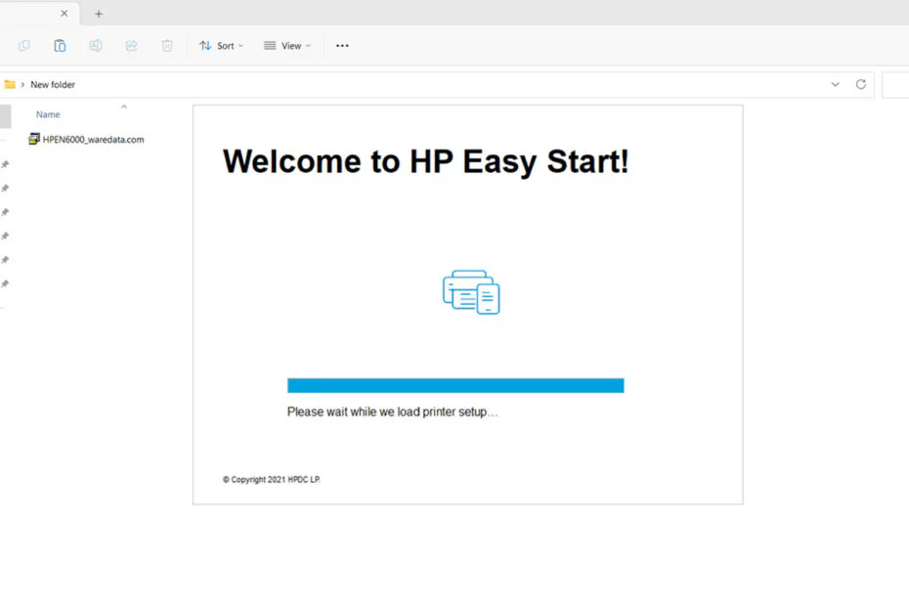Image resolution: width=909 pixels, height=606 pixels.
Task: Click the Delete trash icon
Action: tap(167, 45)
